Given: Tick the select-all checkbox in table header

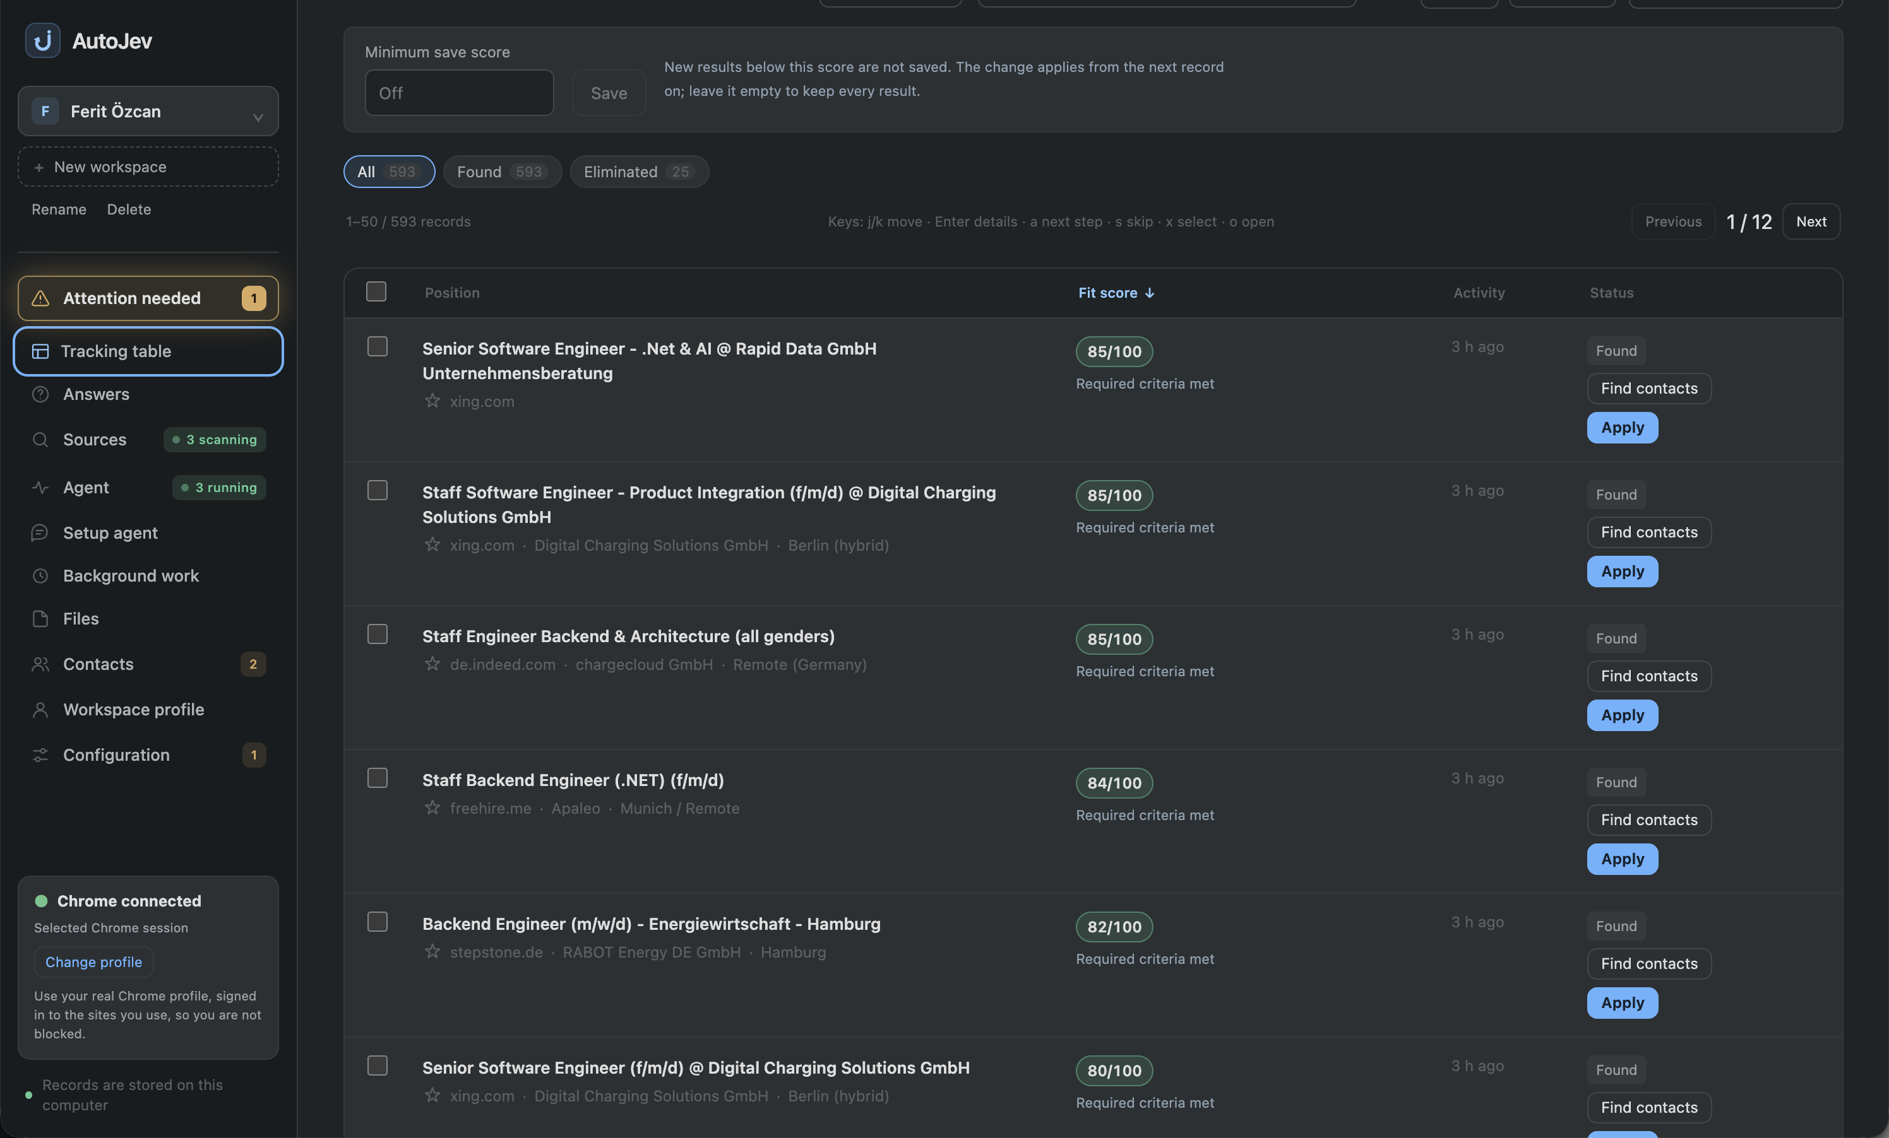Looking at the screenshot, I should click(x=376, y=291).
